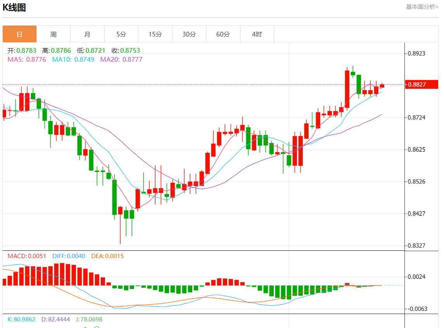Click the MACD indicator value label
The width and height of the screenshot is (444, 328).
tap(27, 256)
